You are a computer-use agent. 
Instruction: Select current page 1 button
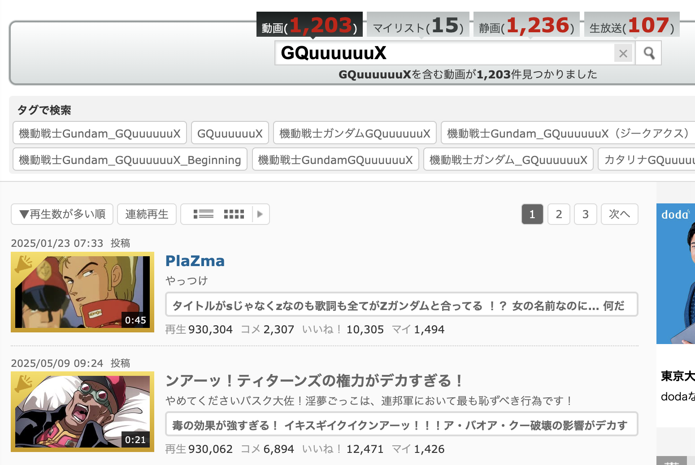[532, 214]
